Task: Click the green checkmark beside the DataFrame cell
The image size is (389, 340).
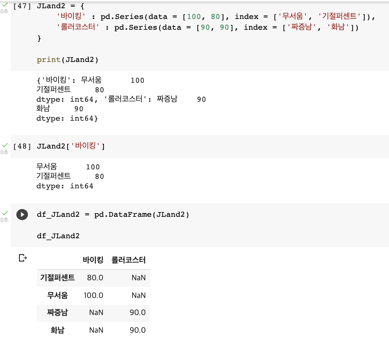Action: pyautogui.click(x=5, y=213)
